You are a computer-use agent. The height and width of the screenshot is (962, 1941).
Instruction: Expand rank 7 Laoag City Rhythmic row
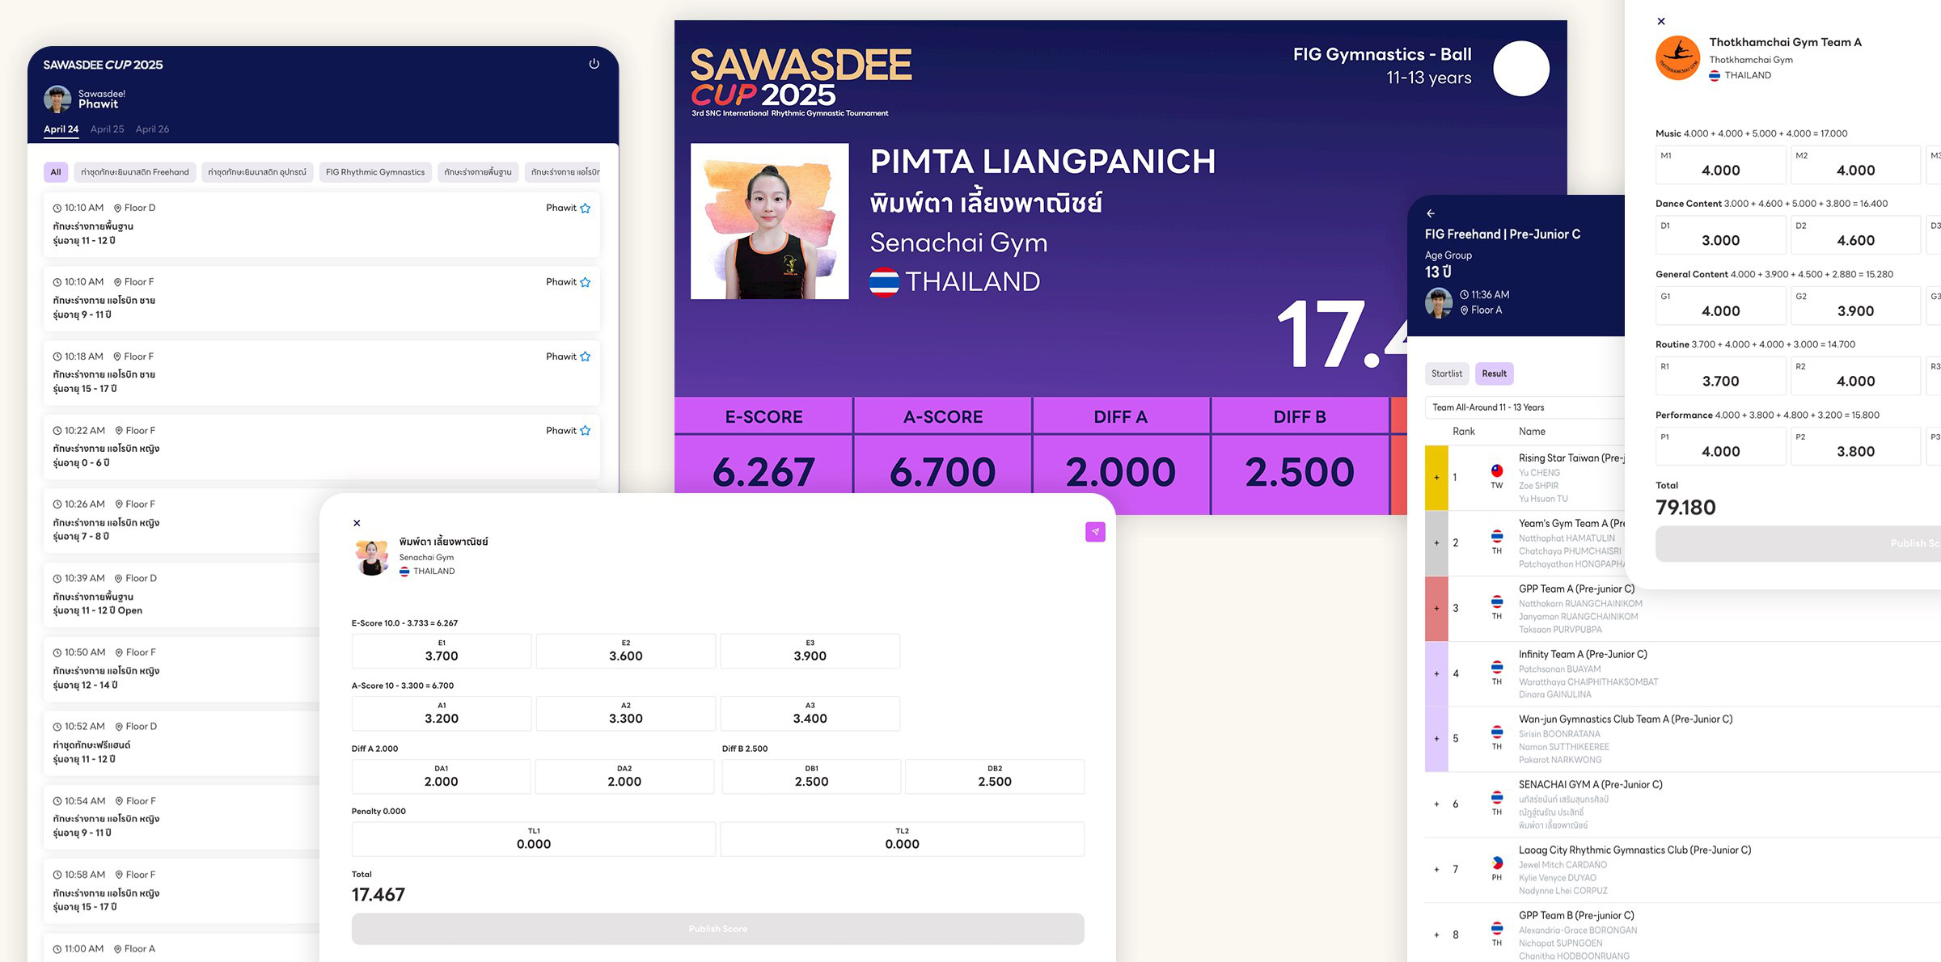point(1437,870)
